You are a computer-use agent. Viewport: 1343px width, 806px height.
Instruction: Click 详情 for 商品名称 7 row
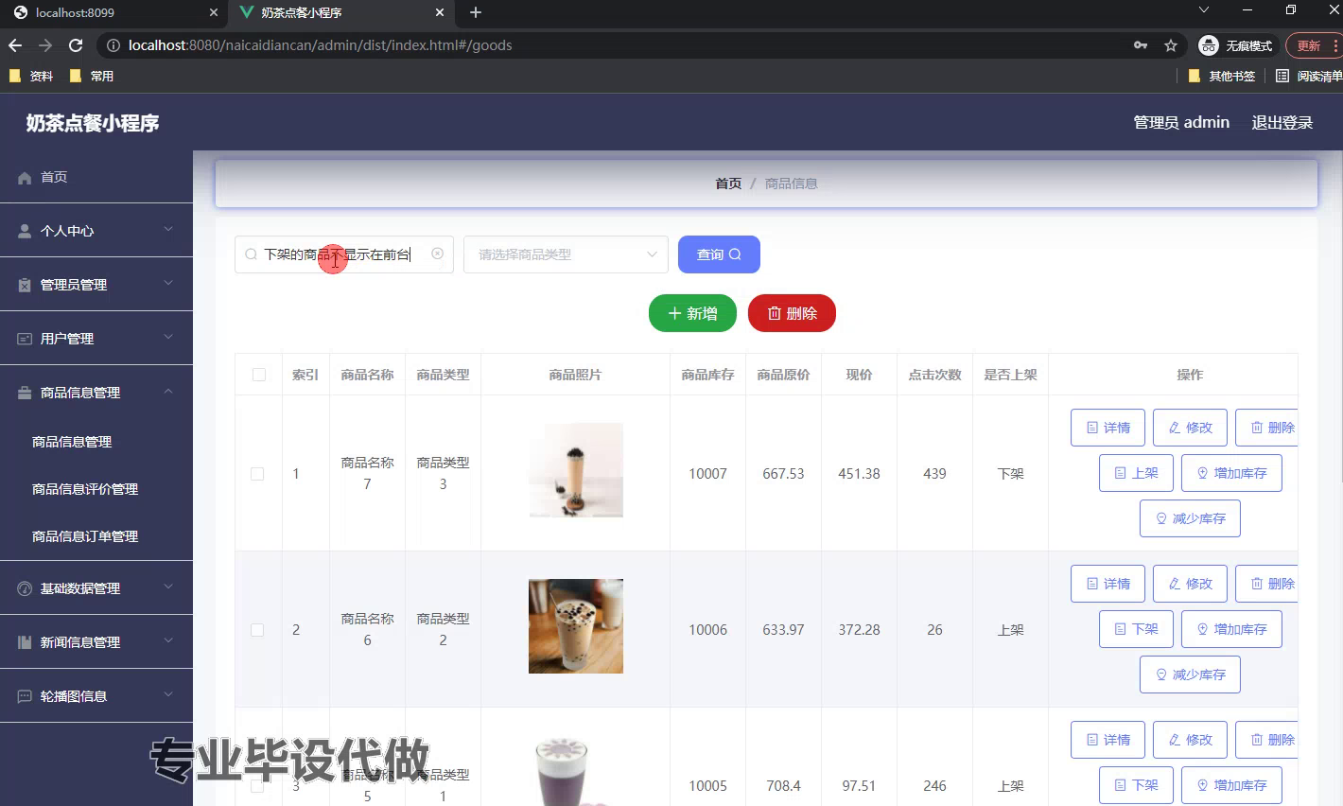pyautogui.click(x=1108, y=428)
